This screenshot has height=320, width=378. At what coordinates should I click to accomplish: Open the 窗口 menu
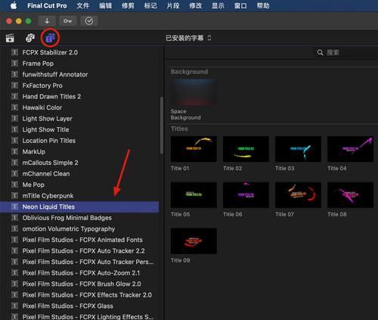[240, 5]
